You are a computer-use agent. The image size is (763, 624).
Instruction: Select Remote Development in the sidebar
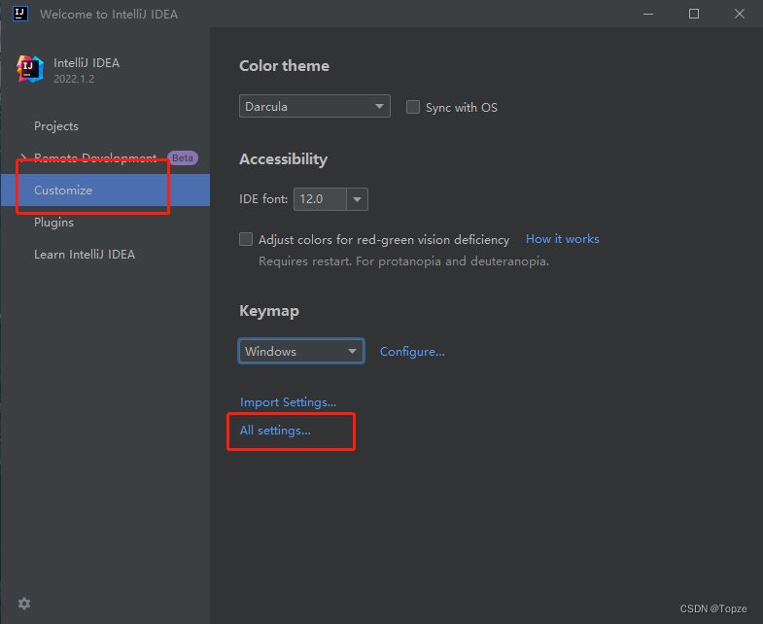pos(95,157)
